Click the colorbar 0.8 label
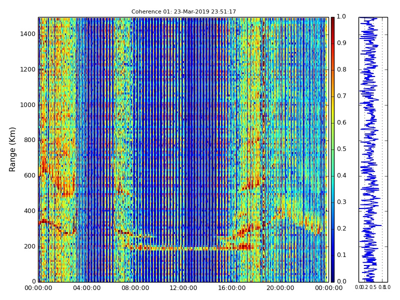The height and width of the screenshot is (300, 400). pos(341,69)
